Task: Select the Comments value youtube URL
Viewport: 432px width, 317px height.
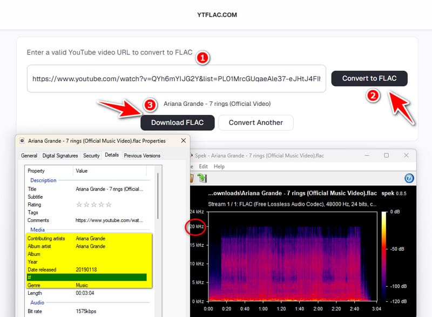Action: (x=109, y=220)
